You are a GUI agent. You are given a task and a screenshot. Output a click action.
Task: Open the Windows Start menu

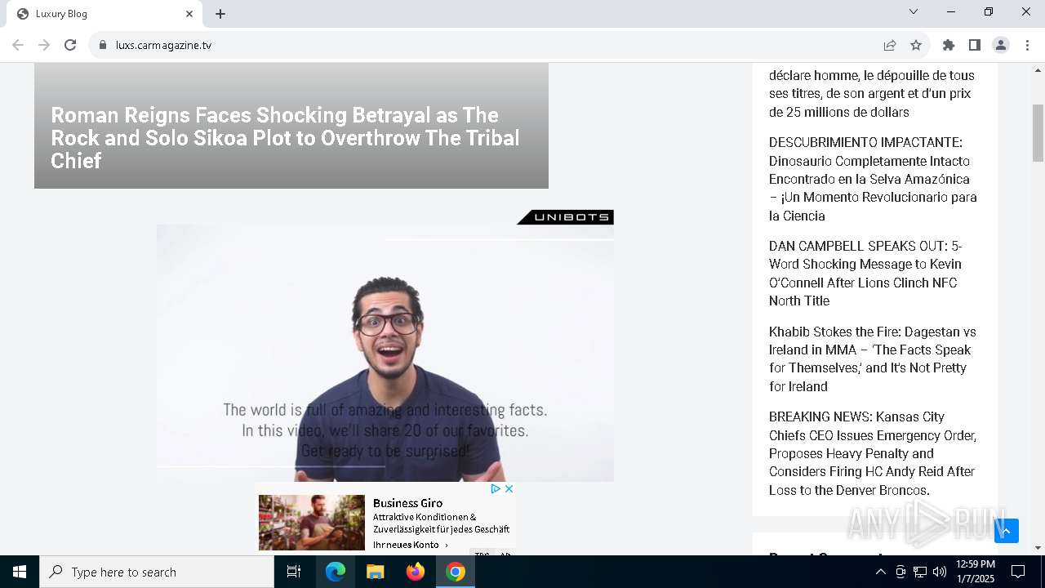(20, 572)
